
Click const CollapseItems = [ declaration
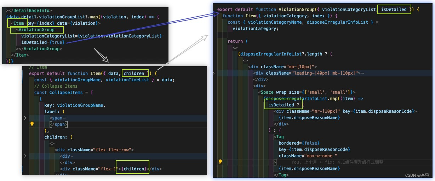pos(64,92)
